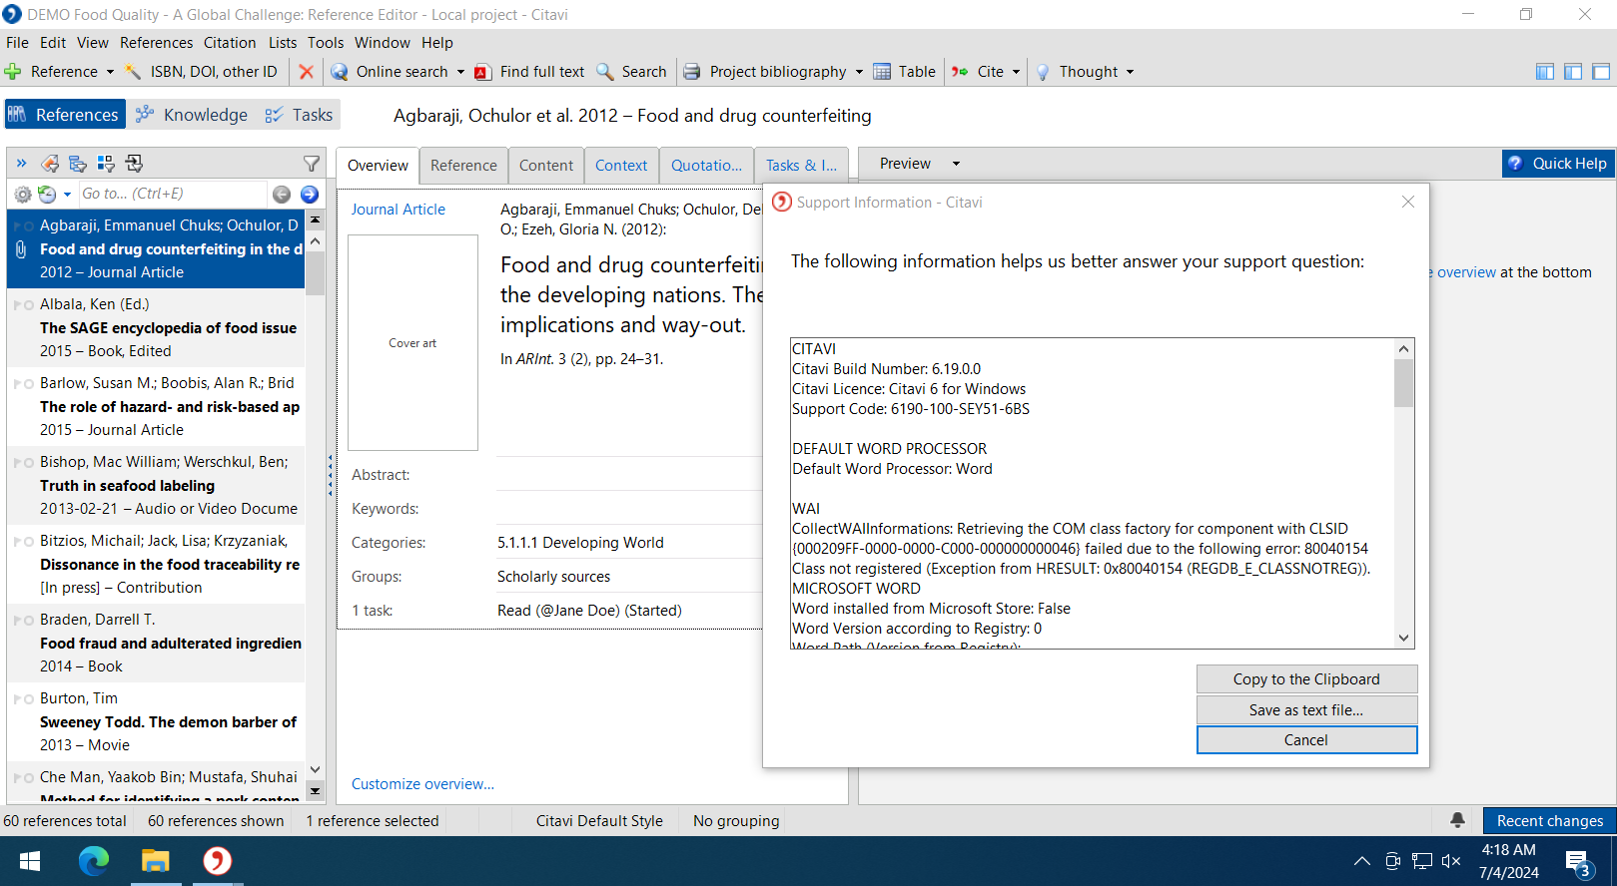
Task: Click the support info text scrollbar thumb
Action: coord(1404,383)
